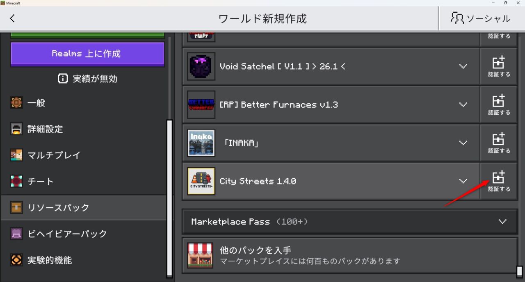Click the Void Satchel pack name
The image size is (525, 282).
(283, 66)
